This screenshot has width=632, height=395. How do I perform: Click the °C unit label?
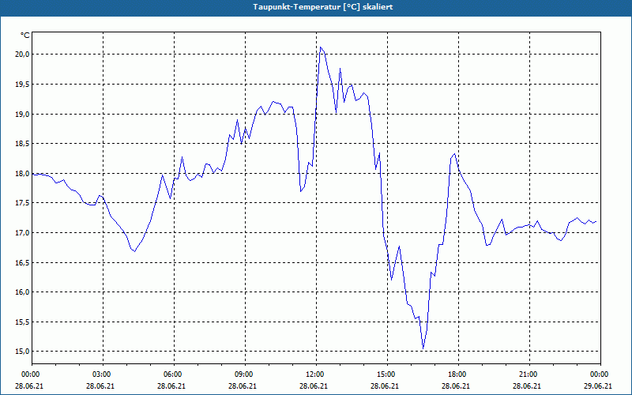25,36
